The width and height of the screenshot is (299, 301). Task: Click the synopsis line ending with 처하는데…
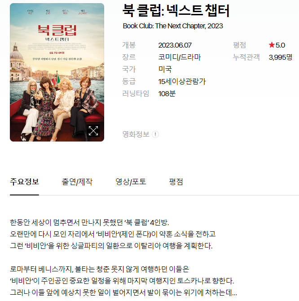[123, 292]
